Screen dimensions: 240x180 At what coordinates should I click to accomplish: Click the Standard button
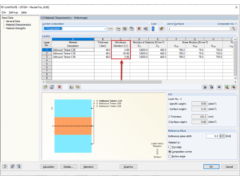88,167
